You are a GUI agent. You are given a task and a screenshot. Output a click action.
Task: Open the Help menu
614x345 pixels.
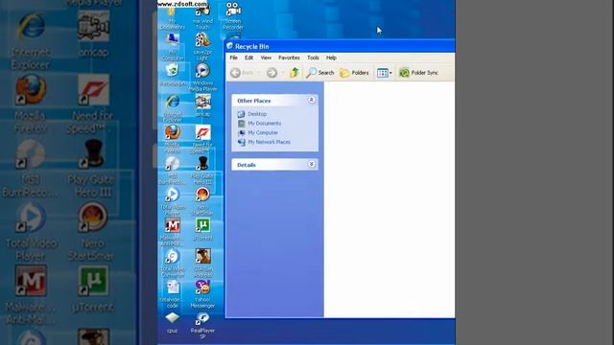331,57
